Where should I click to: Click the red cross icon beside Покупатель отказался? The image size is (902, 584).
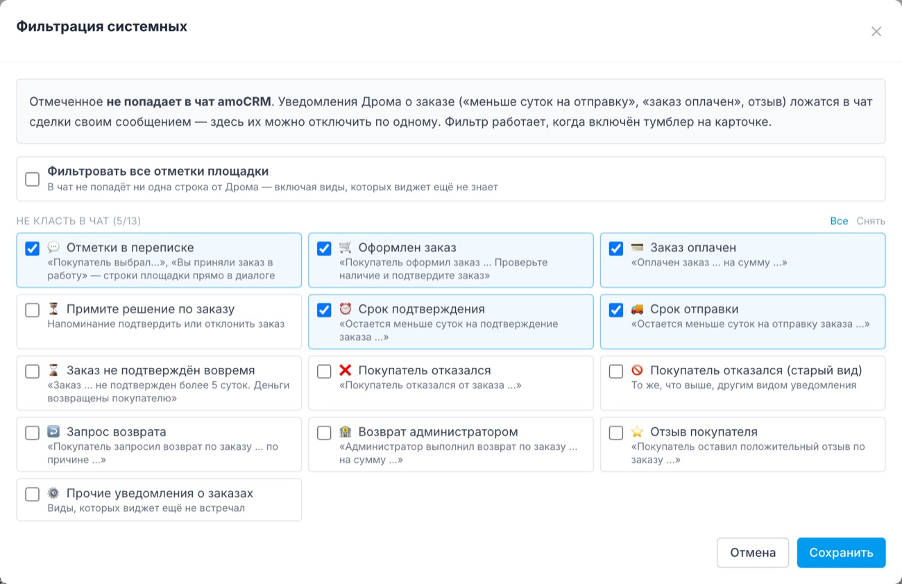pyautogui.click(x=346, y=371)
